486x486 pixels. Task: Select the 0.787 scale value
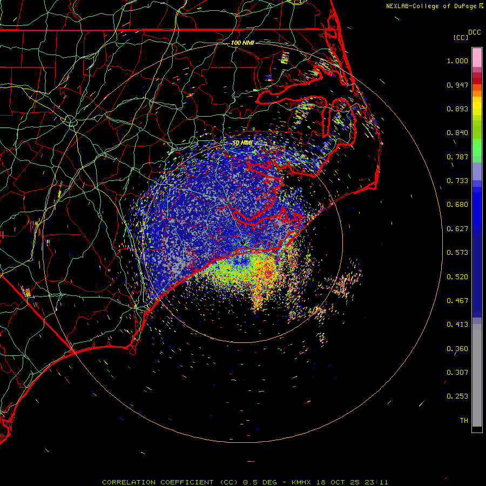tap(457, 157)
